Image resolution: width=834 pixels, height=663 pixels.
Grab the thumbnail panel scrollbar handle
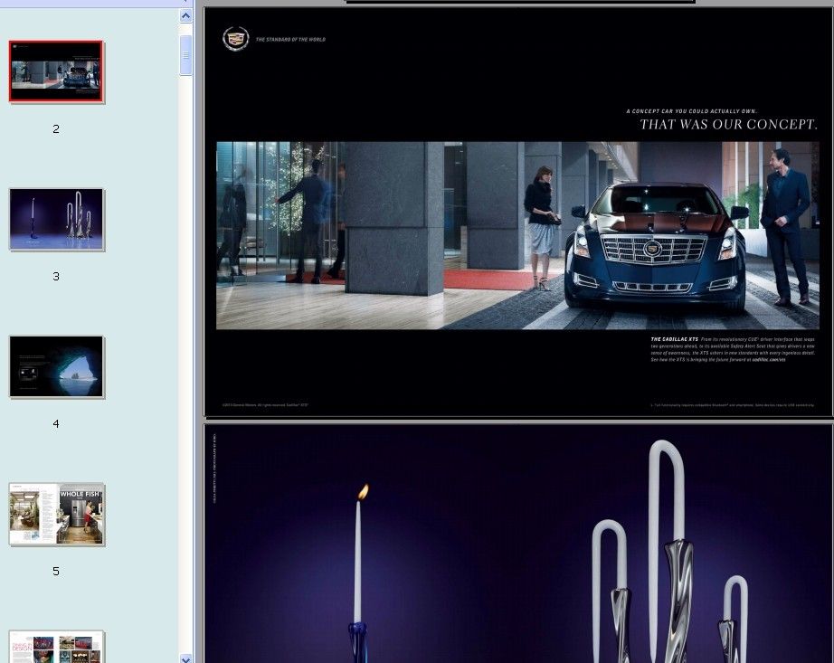[x=185, y=55]
